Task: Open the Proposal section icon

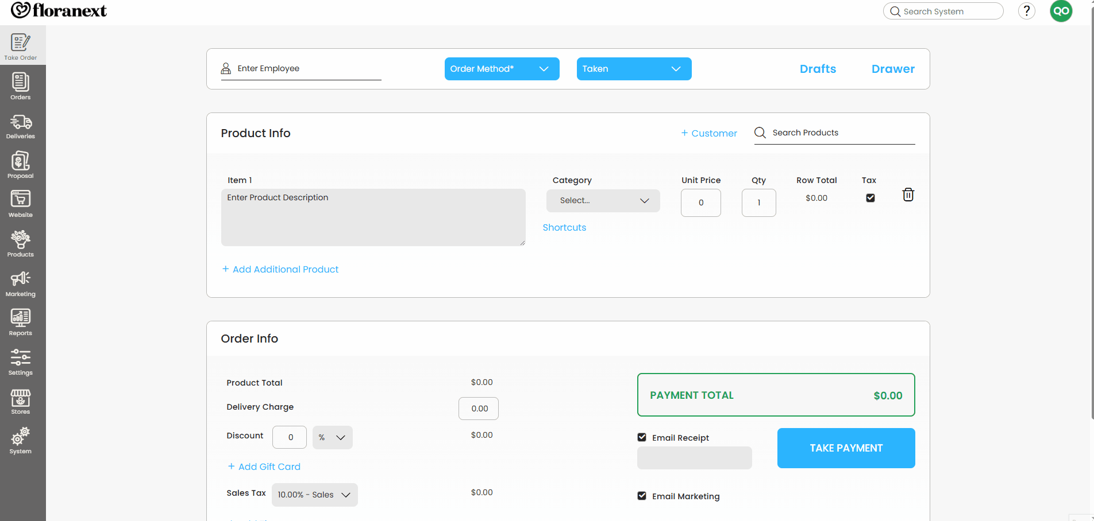Action: coord(21,161)
